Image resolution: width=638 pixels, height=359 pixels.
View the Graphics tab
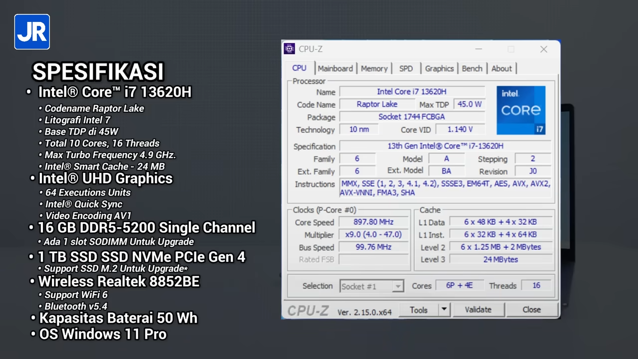439,68
